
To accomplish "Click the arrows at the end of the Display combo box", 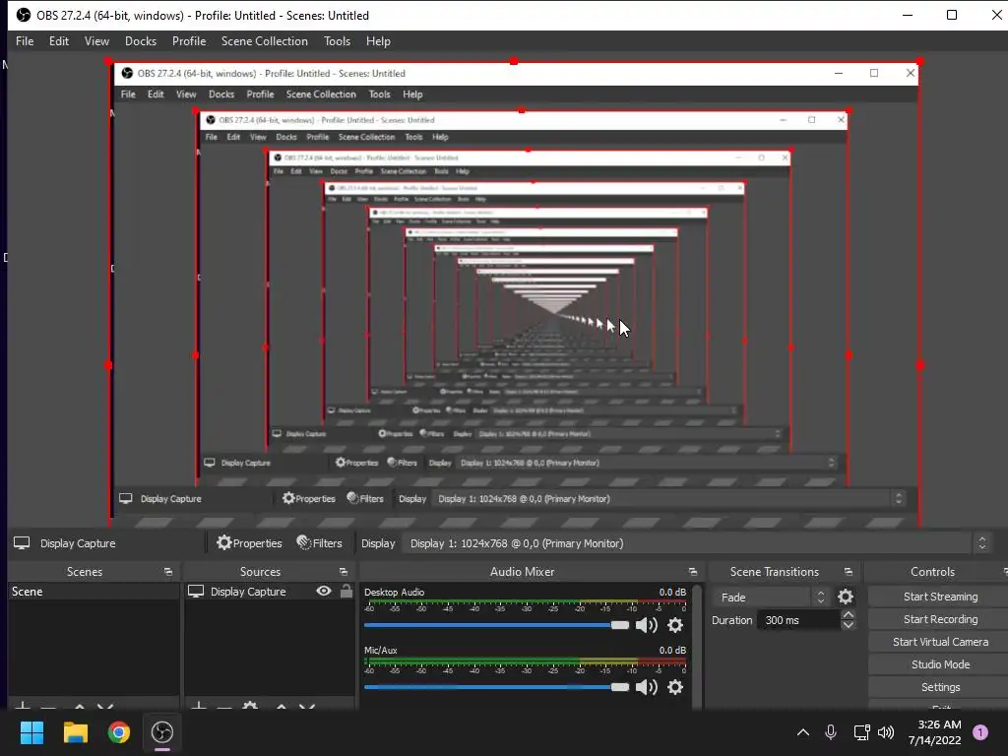I will pyautogui.click(x=981, y=543).
